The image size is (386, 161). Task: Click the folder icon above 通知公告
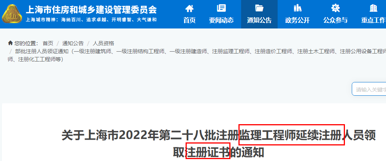tap(259, 8)
